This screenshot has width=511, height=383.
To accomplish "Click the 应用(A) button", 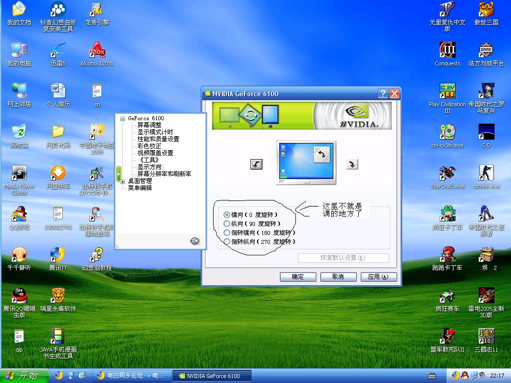I will pos(374,277).
